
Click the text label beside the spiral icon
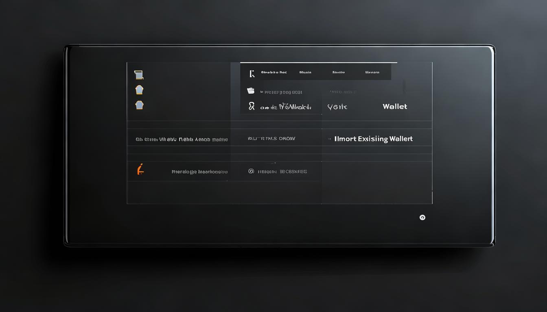click(283, 172)
